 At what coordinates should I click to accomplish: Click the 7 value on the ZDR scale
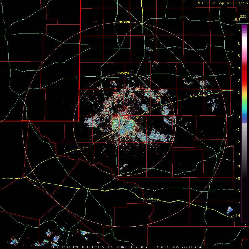(x=239, y=31)
